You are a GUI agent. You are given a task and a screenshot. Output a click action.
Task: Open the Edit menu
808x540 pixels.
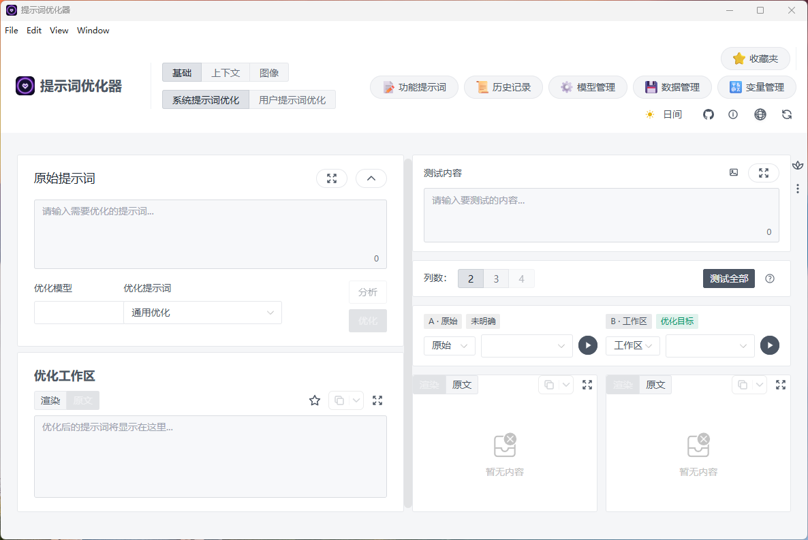(34, 31)
